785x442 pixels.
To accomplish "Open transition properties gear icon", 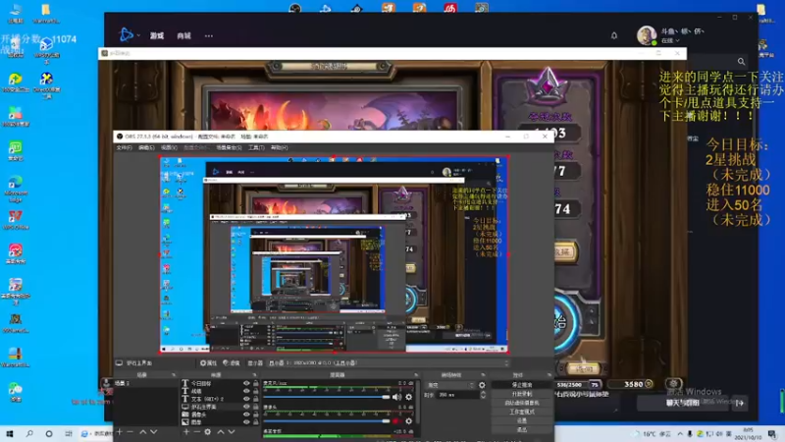I will pos(482,385).
